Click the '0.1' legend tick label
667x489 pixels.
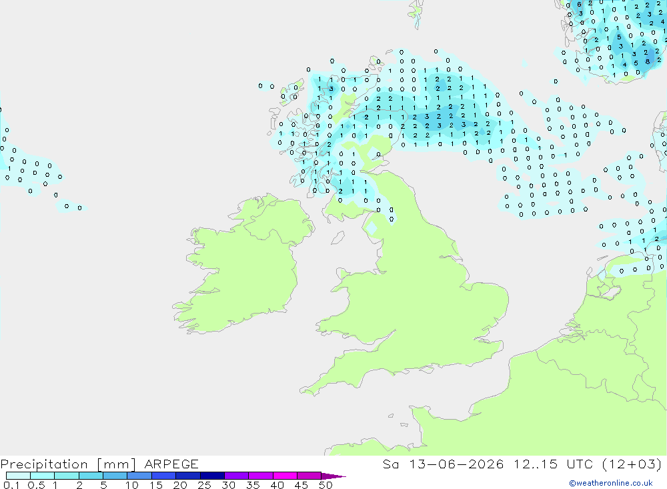(x=11, y=485)
